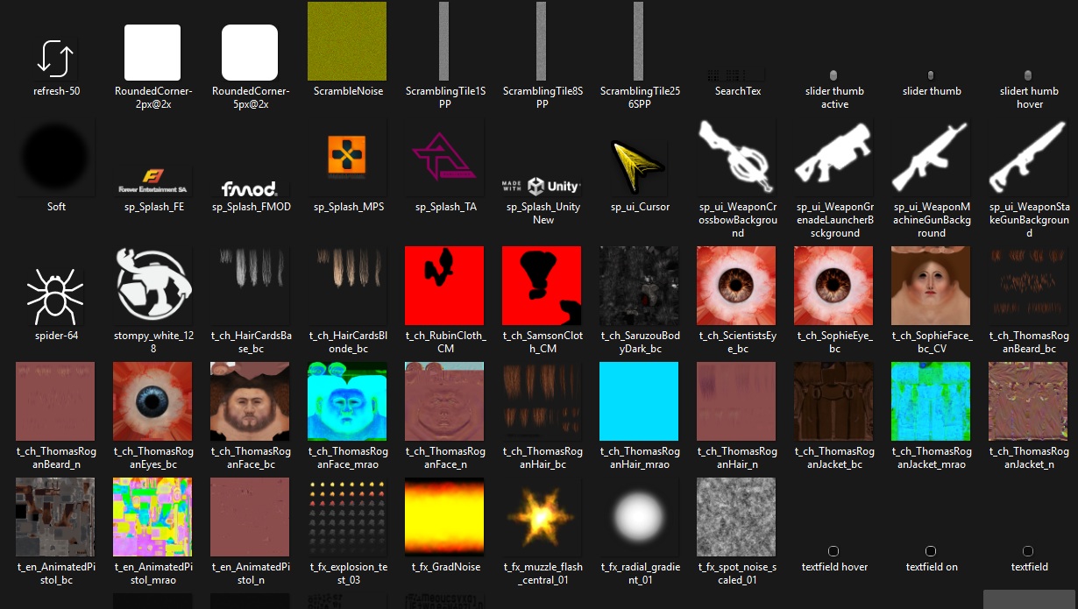Click the 'textfield' file name label

tap(1029, 567)
